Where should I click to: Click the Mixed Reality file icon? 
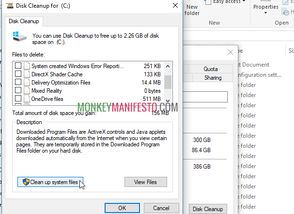27,90
